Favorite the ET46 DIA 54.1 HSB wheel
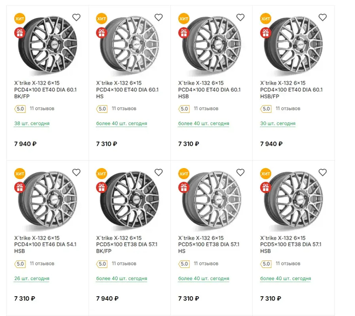355x316 pixels. click(x=77, y=172)
